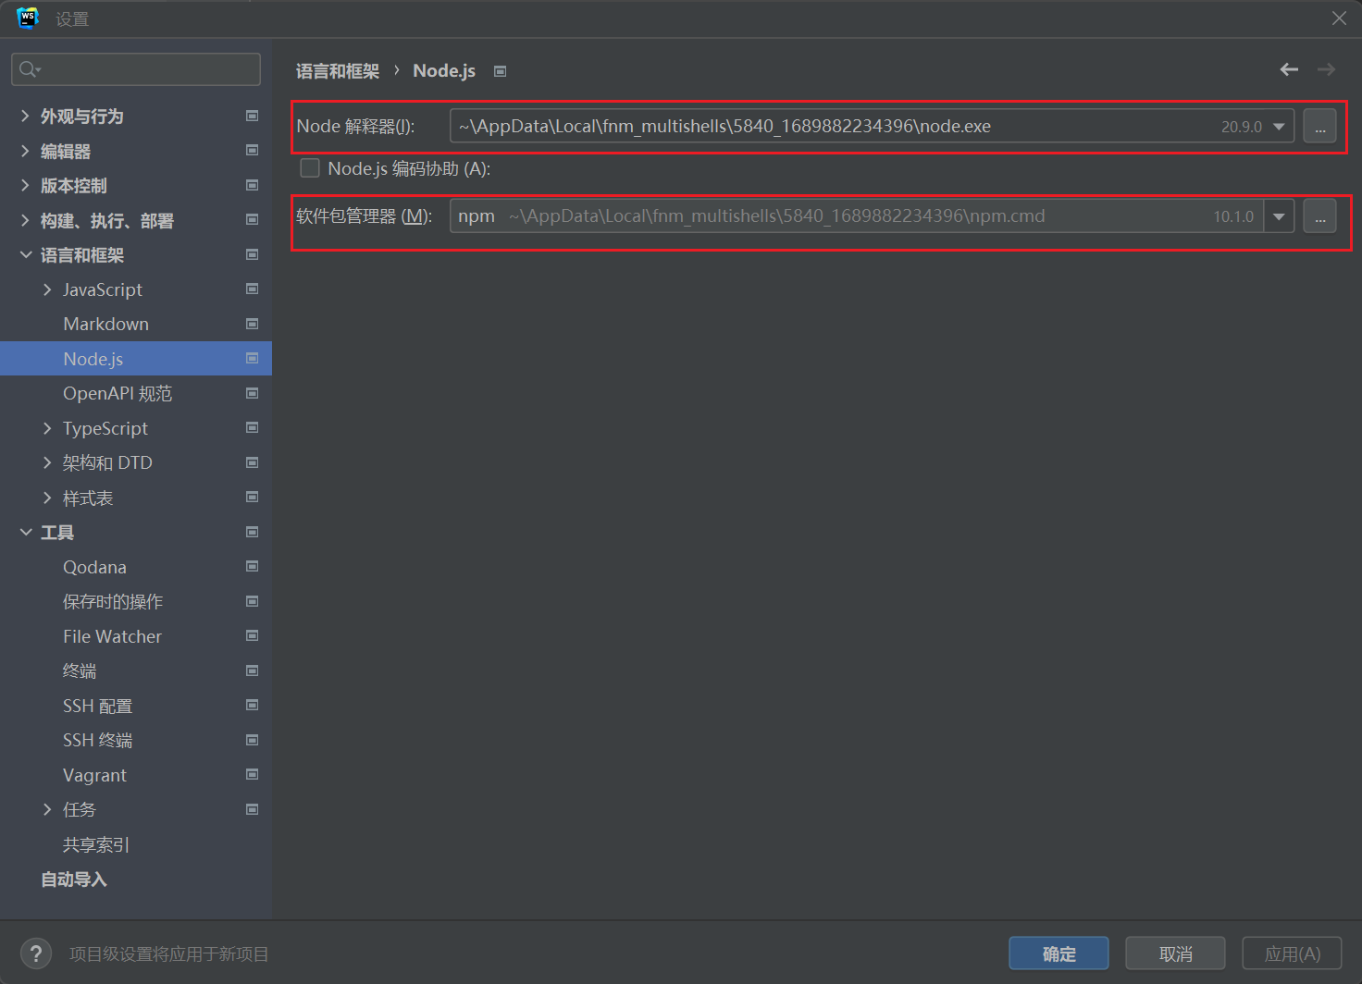
Task: Click the project-level icon beside 终端
Action: point(252,670)
